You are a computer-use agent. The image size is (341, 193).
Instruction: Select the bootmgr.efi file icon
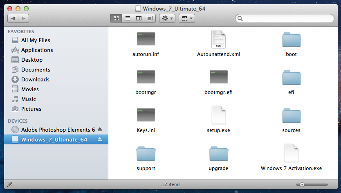pyautogui.click(x=219, y=77)
